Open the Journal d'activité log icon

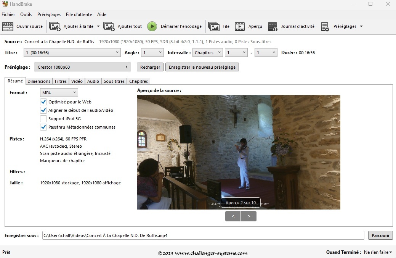pos(273,26)
